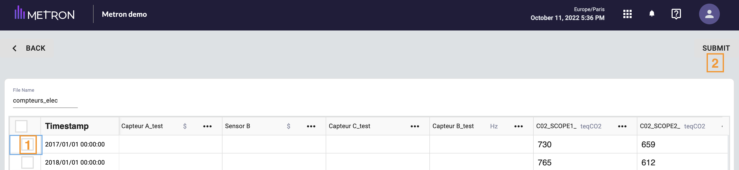This screenshot has height=170, width=739.
Task: Open options menu for Capteur A_test column
Action: 207,126
